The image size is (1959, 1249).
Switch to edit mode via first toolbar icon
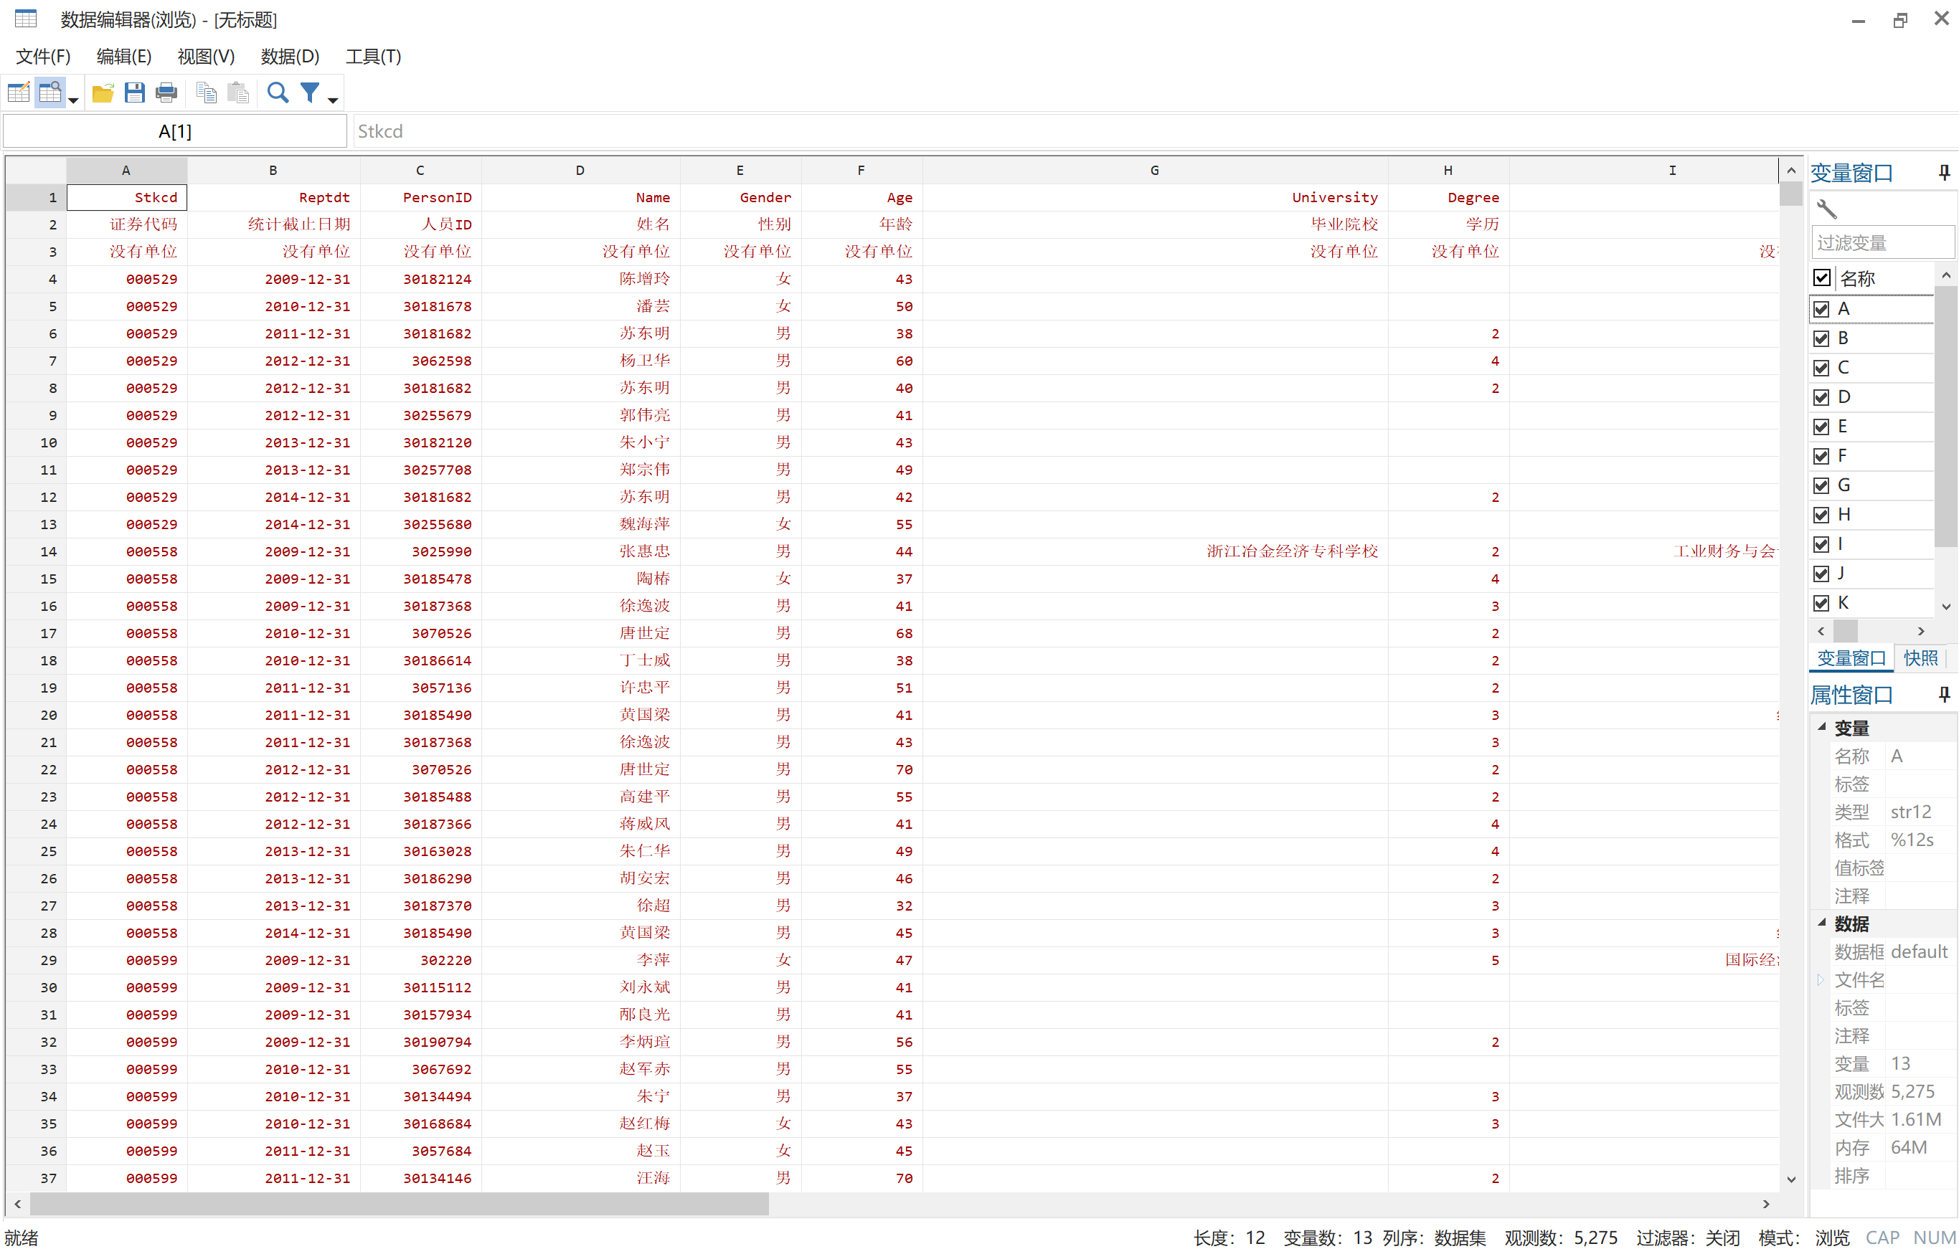[x=18, y=92]
